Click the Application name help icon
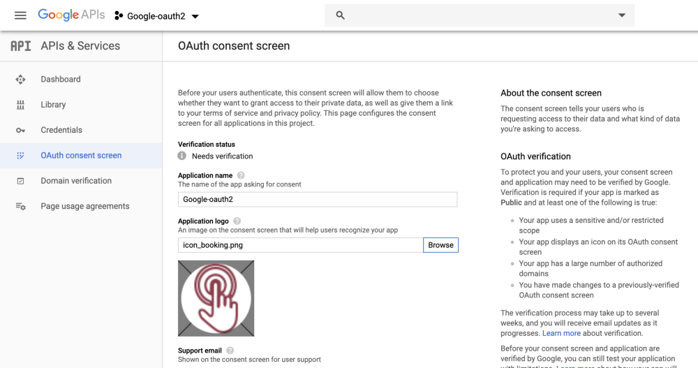698x368 pixels. click(x=241, y=176)
